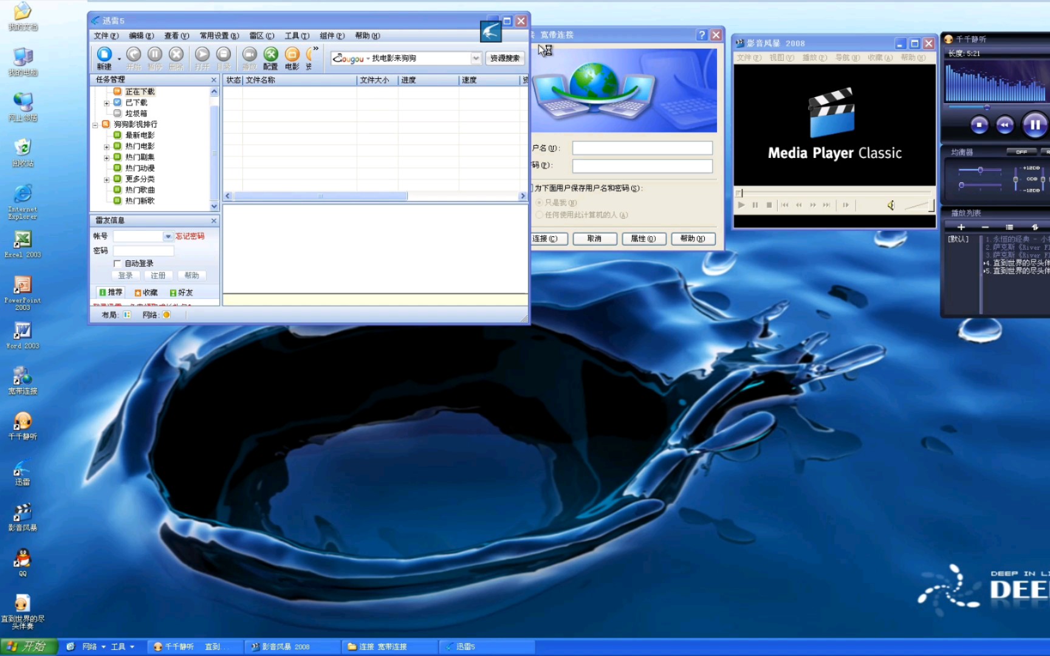Image resolution: width=1050 pixels, height=656 pixels.
Task: Click skip-to-next button in 影音风暴 player
Action: coord(826,205)
